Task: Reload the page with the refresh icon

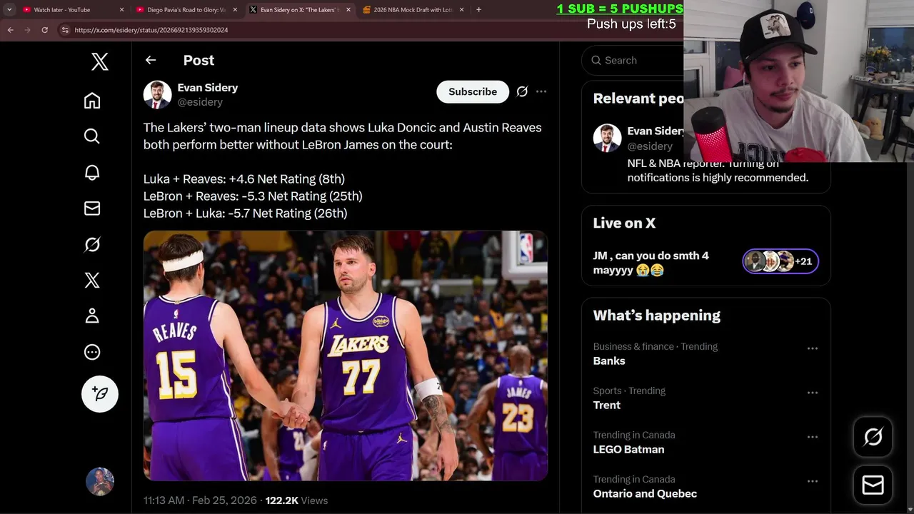Action: (44, 30)
